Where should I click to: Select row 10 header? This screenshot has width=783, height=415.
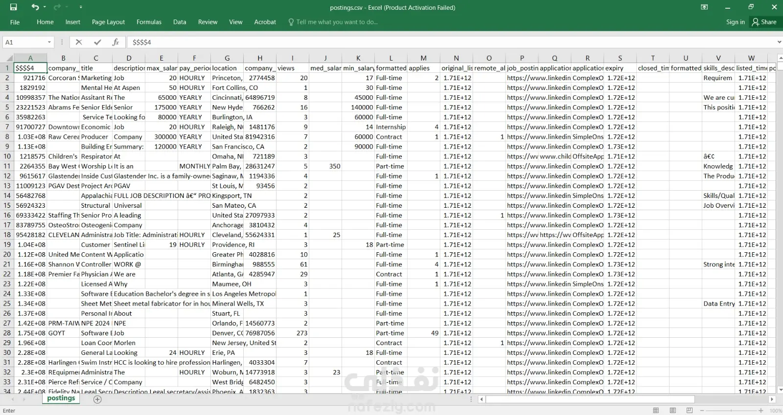7,156
